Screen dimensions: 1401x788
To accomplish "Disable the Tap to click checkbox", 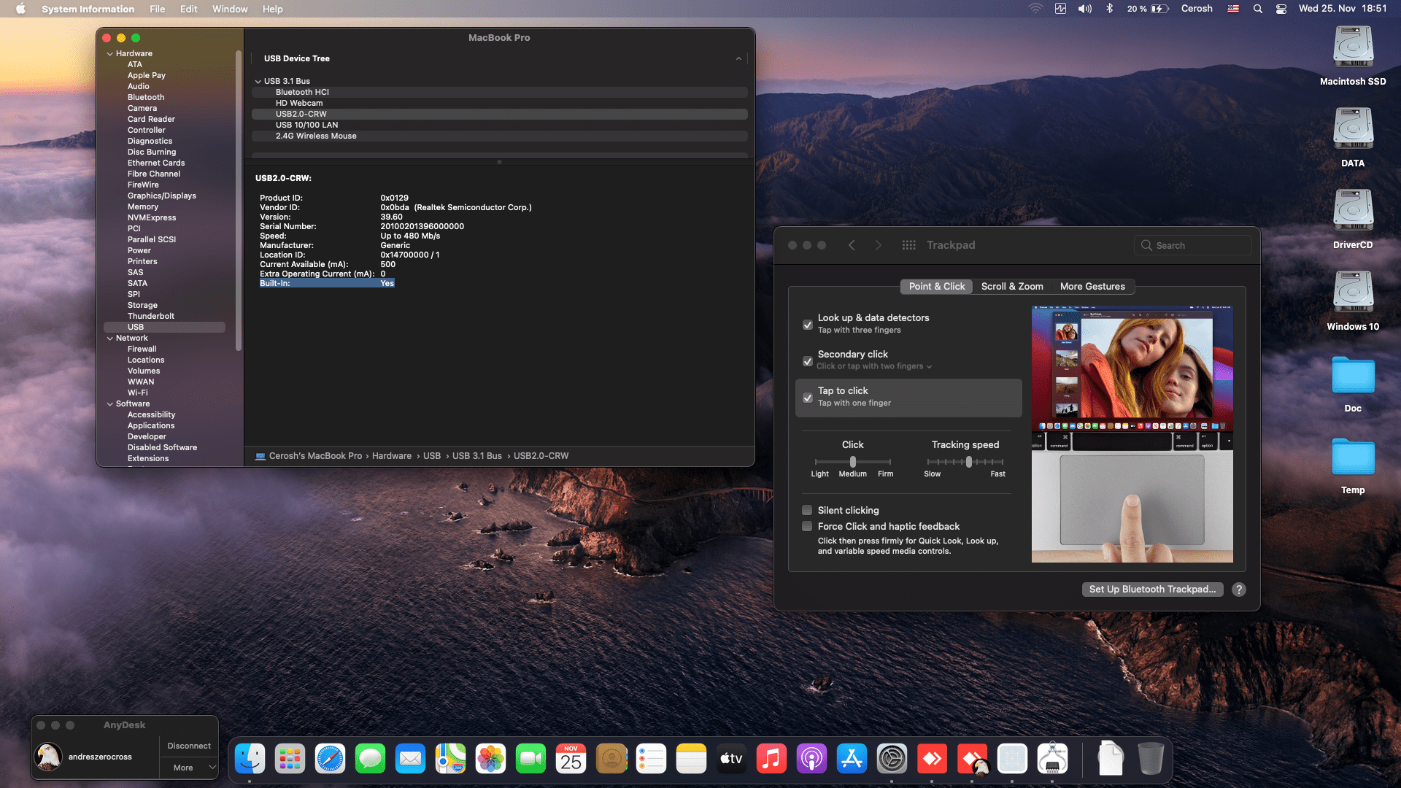I will pyautogui.click(x=808, y=398).
